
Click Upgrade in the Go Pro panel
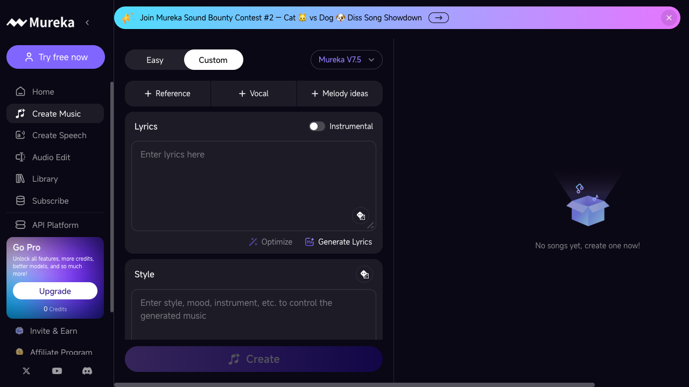point(55,291)
